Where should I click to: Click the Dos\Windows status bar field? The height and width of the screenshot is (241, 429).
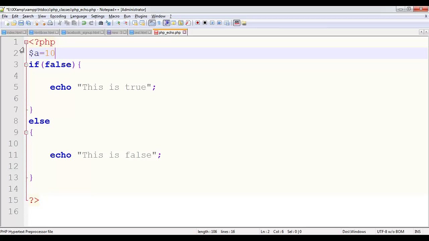point(354,232)
